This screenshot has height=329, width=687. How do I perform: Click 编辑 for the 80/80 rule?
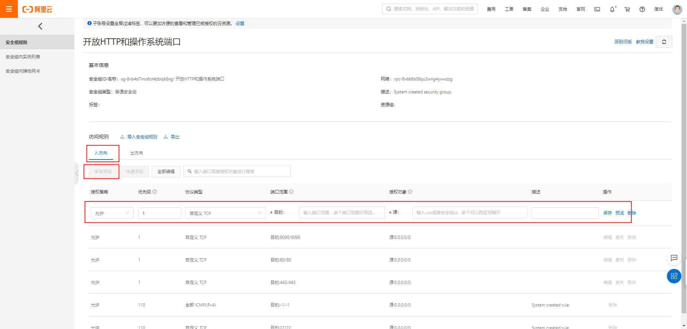click(608, 260)
